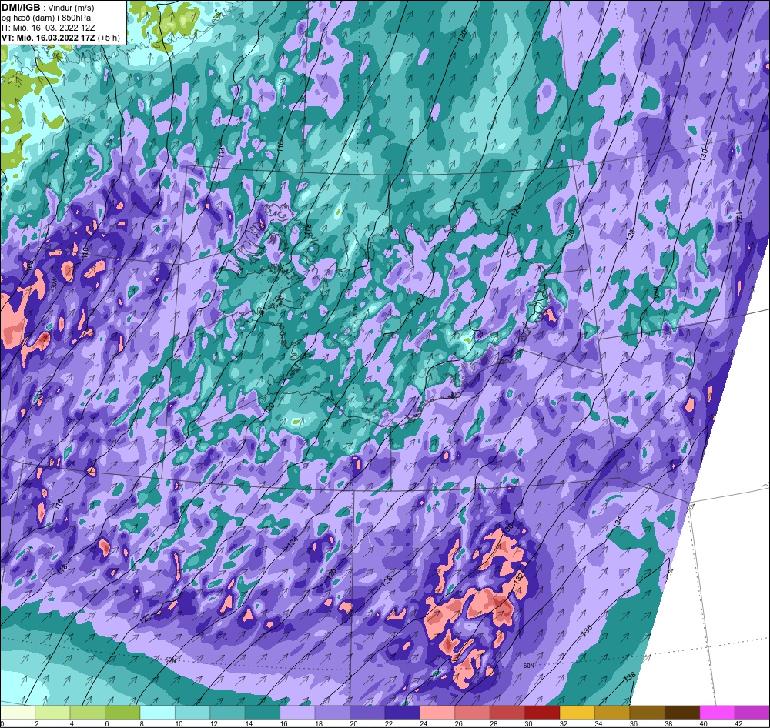Click the 6–8 m/s olive green legend swatch
This screenshot has height=728, width=770.
(x=122, y=713)
